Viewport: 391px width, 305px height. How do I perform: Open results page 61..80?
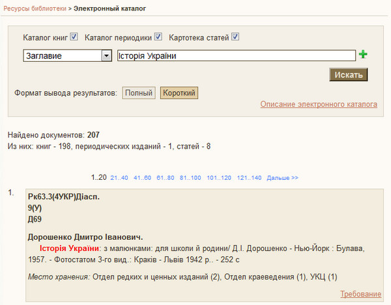166,178
